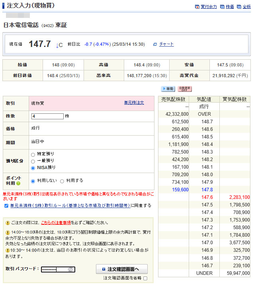
Task: Select 特定預り account type
Action: coord(33,154)
